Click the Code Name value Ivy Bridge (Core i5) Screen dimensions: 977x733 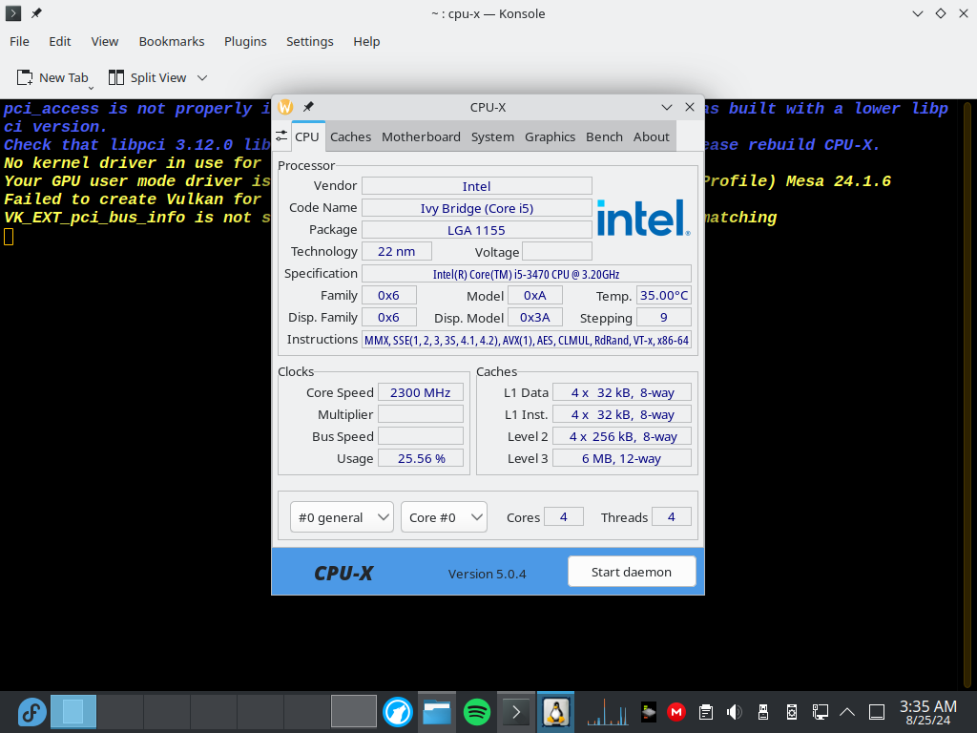tap(477, 208)
